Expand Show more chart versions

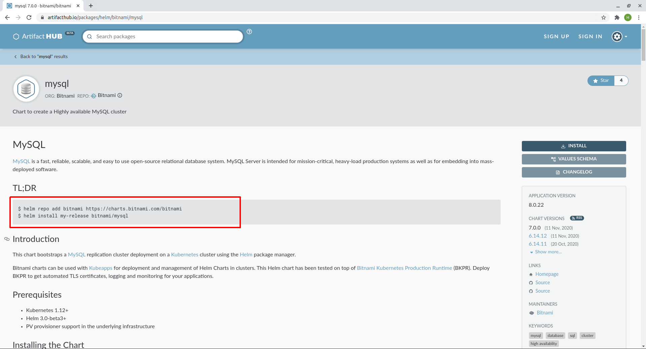point(546,252)
